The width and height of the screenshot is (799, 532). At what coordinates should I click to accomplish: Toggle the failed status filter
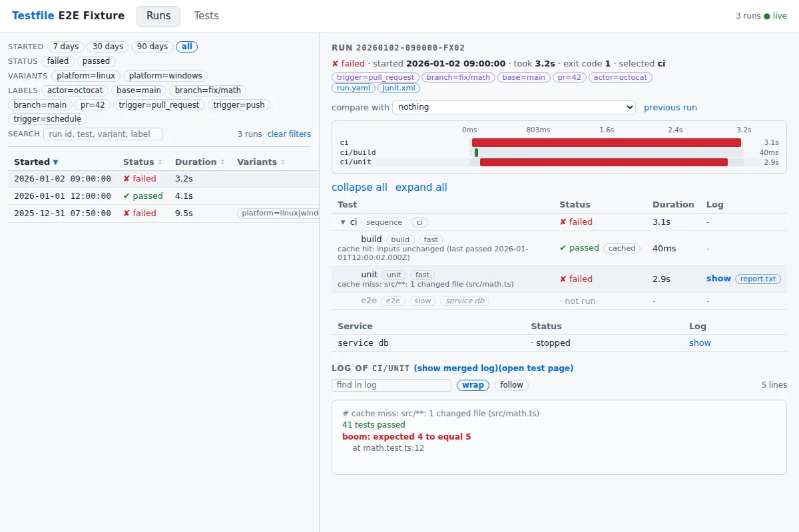click(58, 61)
